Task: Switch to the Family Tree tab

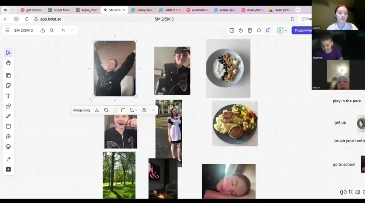Action: pos(142,10)
